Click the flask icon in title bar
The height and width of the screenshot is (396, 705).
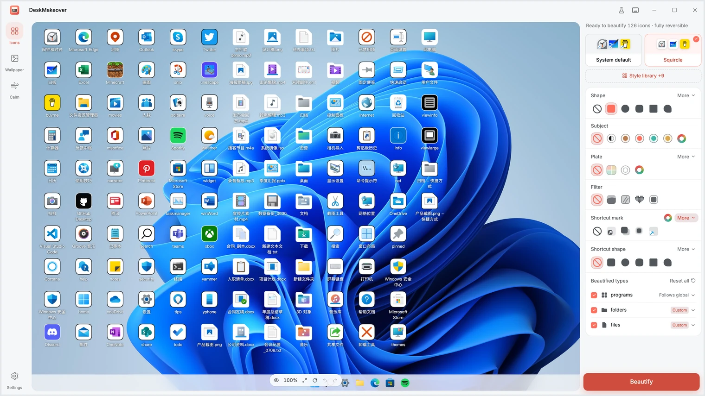coord(621,10)
